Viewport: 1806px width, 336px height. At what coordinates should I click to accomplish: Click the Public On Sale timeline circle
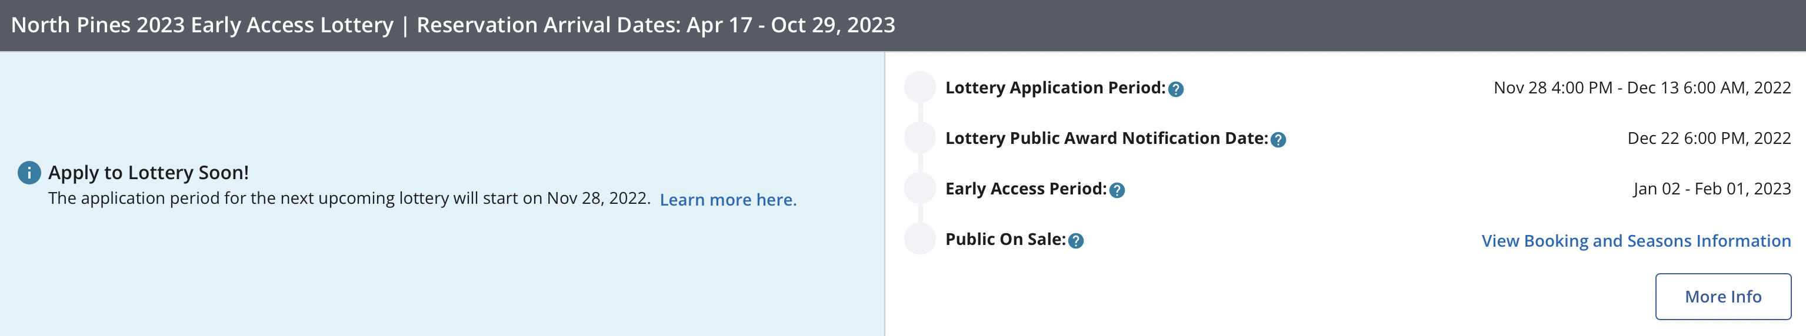click(x=919, y=238)
